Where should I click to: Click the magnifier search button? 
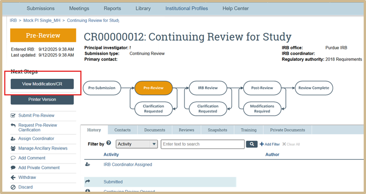tap(251, 144)
